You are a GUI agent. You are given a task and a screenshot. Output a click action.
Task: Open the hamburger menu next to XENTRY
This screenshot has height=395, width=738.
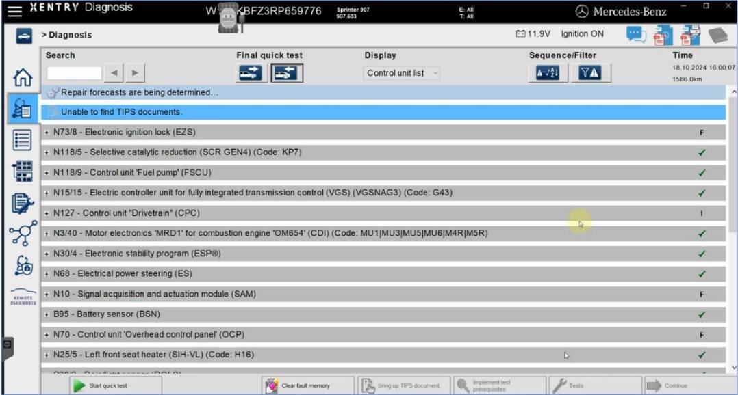click(x=14, y=10)
